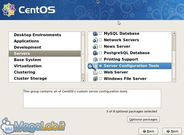Click the Printing Support label
The image size is (184, 135).
[x=121, y=59]
